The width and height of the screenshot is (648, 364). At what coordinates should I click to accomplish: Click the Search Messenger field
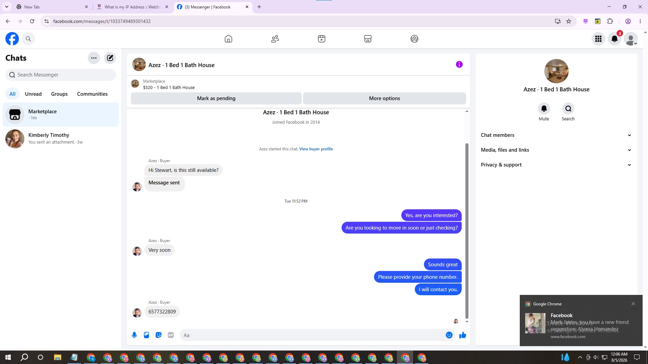(x=61, y=75)
